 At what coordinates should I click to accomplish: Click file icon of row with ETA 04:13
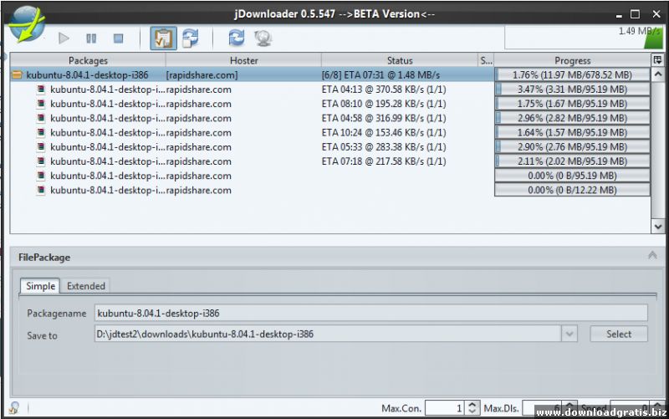pyautogui.click(x=41, y=89)
